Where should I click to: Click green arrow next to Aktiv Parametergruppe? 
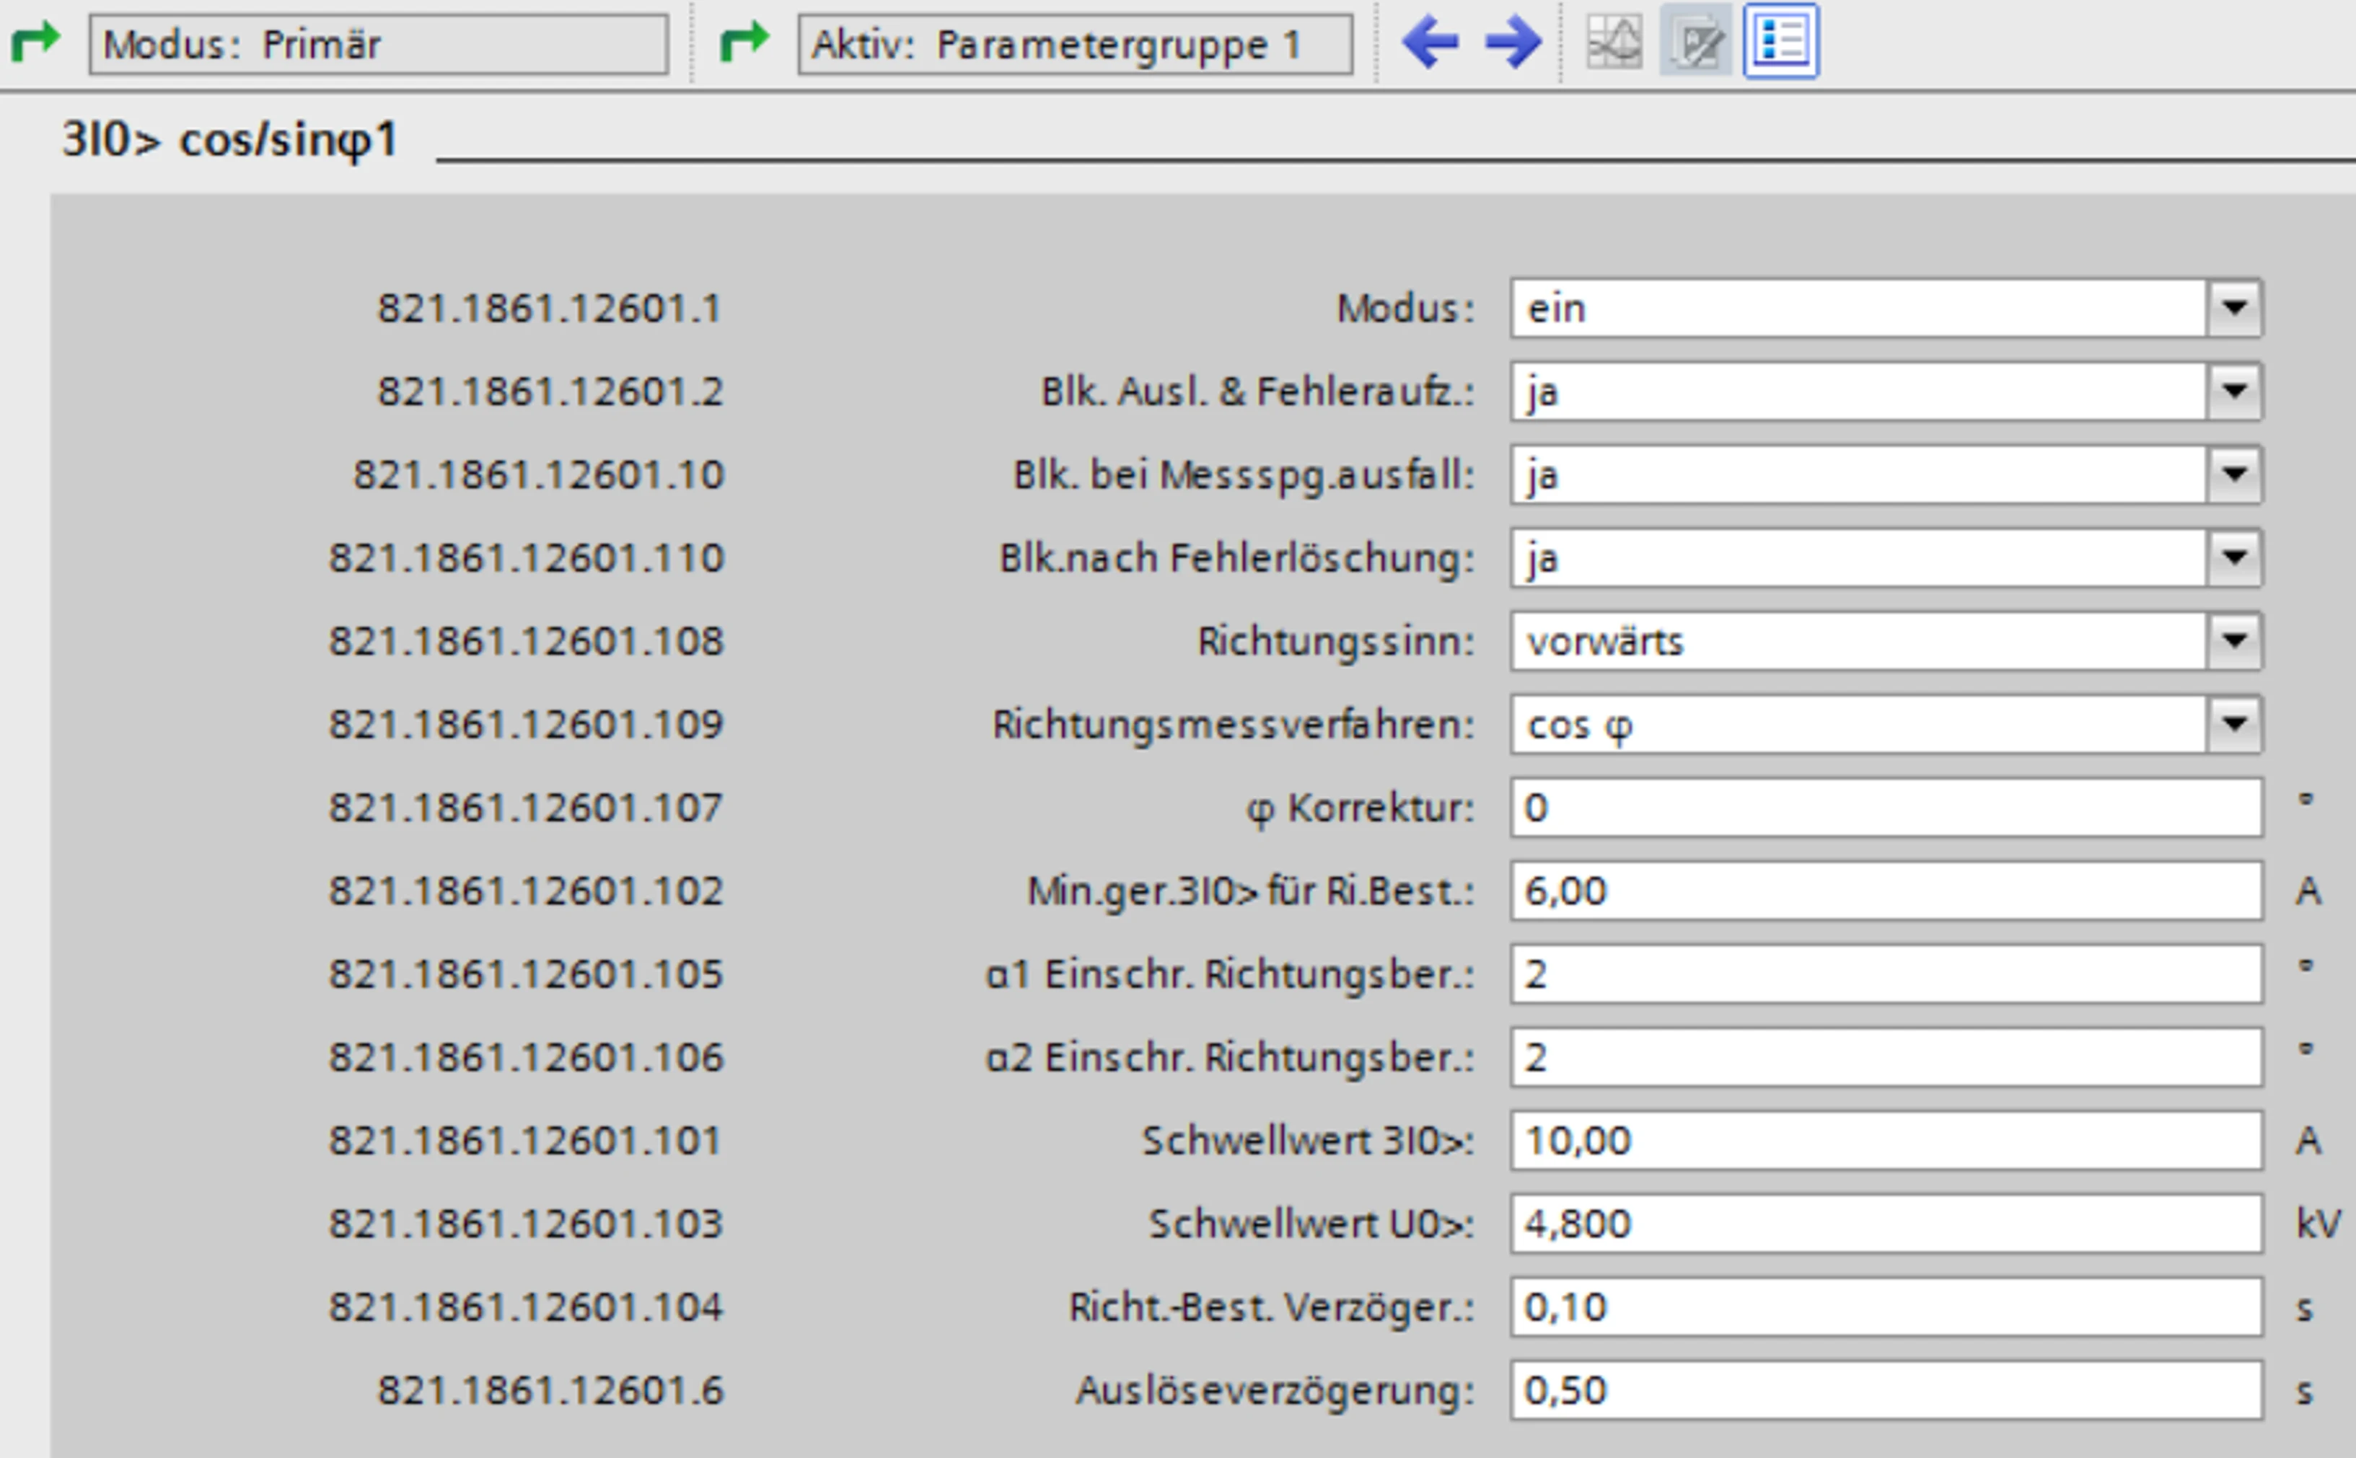[744, 43]
